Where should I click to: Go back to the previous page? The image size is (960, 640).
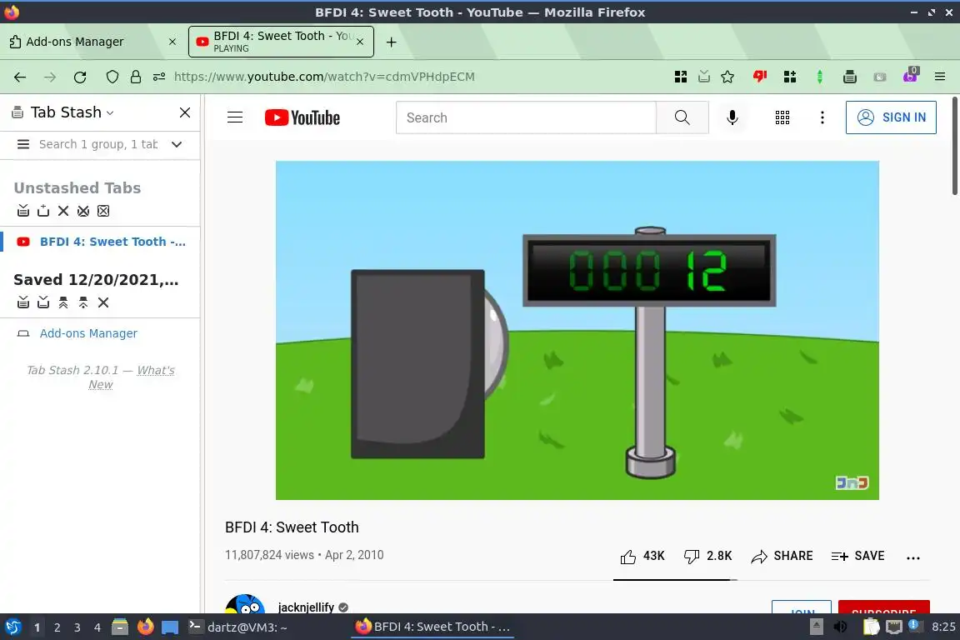tap(20, 77)
